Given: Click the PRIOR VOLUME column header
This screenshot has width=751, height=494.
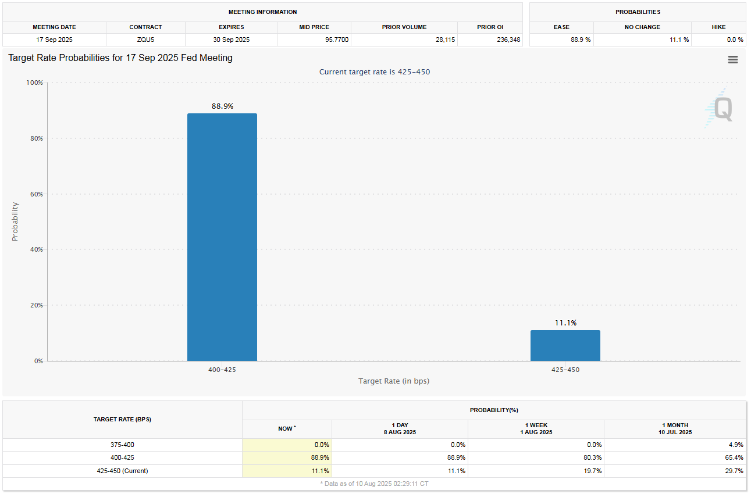Looking at the screenshot, I should point(404,27).
